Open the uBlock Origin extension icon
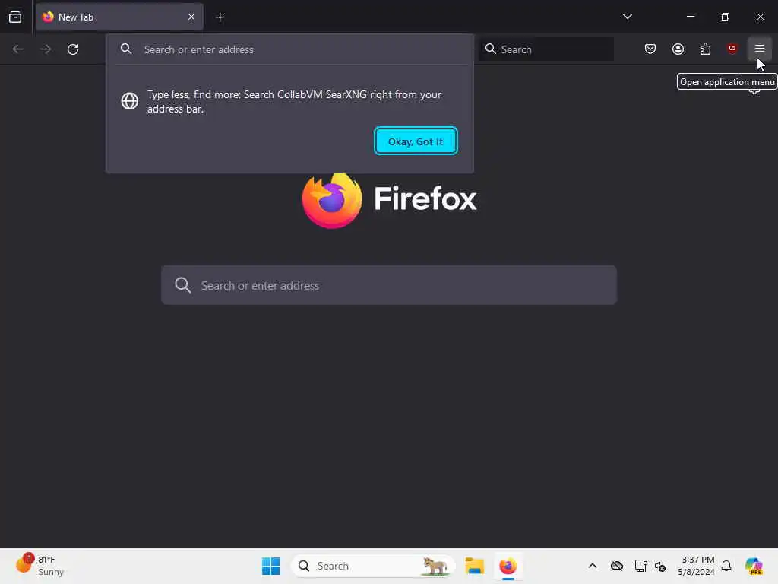778x584 pixels. click(732, 48)
